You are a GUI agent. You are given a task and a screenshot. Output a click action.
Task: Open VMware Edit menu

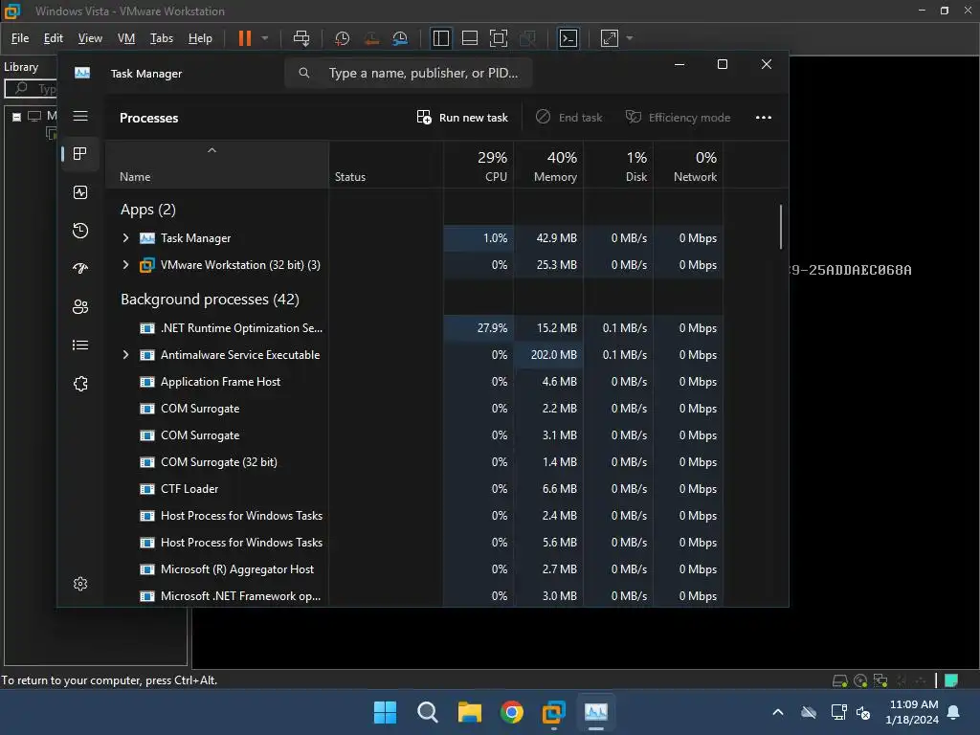[54, 38]
